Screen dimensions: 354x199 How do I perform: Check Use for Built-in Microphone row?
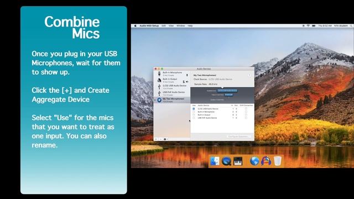coord(194,112)
